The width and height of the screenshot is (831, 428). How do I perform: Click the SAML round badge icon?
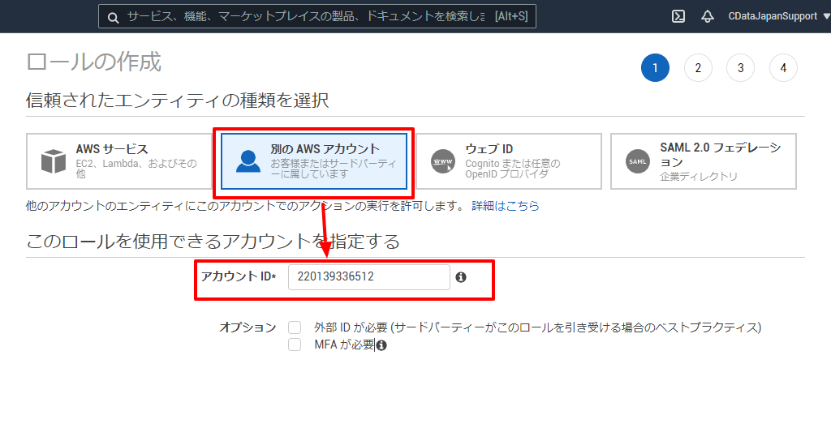638,161
